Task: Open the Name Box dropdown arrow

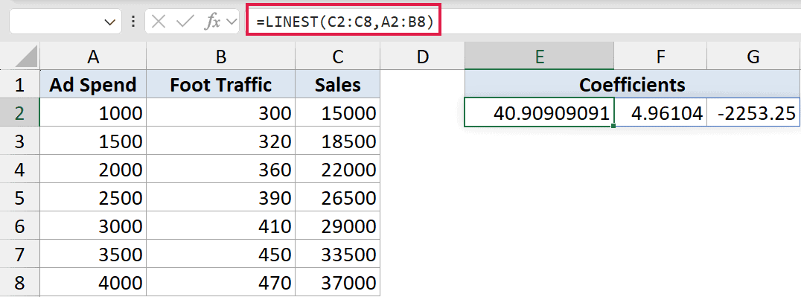Action: 109,22
